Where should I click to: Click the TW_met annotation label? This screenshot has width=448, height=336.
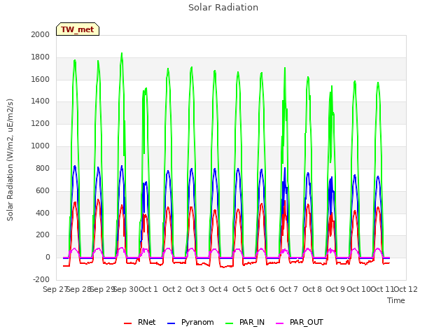pos(78,29)
